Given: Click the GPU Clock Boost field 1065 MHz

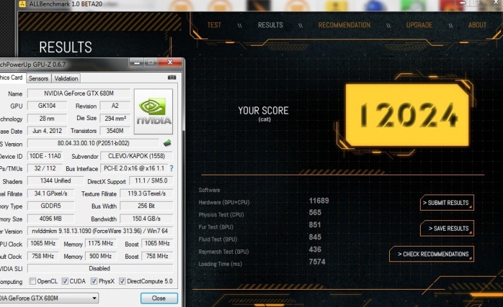Looking at the screenshot, I should [x=157, y=243].
